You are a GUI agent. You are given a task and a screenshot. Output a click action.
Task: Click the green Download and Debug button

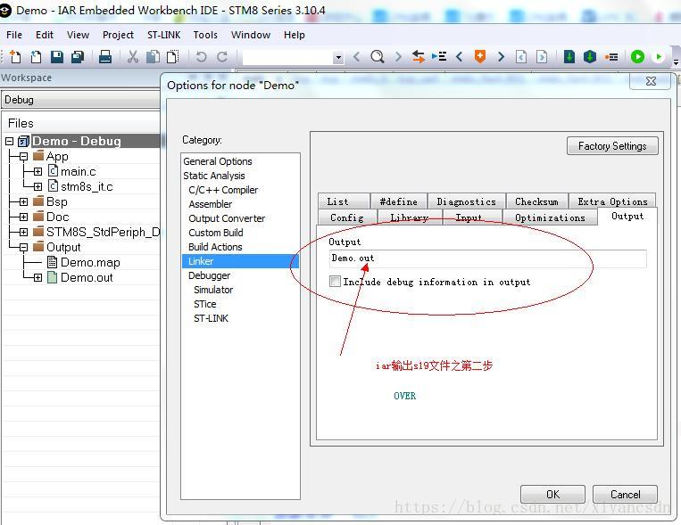pos(637,57)
